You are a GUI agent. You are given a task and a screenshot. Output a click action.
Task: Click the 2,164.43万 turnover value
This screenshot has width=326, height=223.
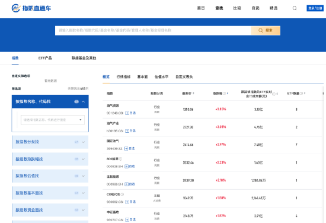coord(258,198)
